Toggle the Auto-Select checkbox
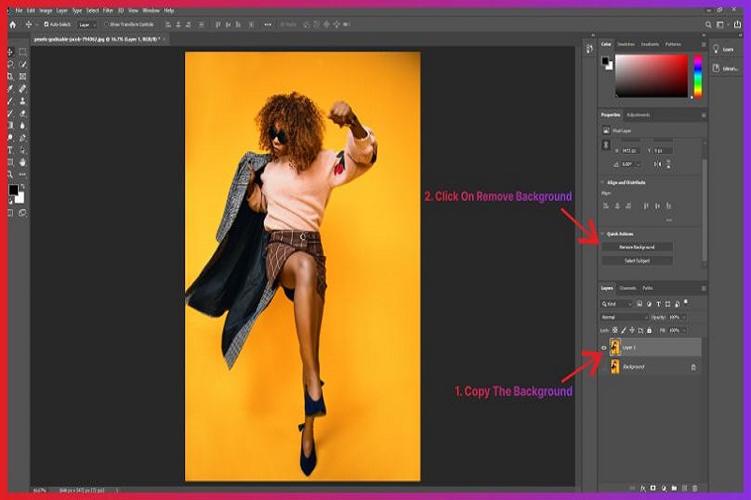This screenshot has width=751, height=500. coord(46,24)
